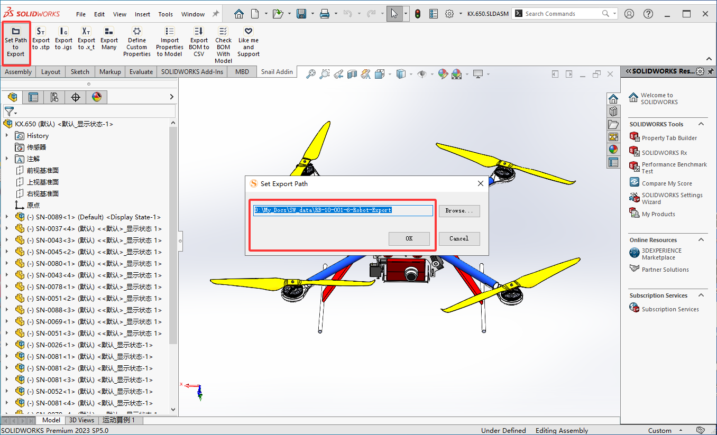Select SN-0026<1> in the tree
The height and width of the screenshot is (435, 717).
(x=90, y=345)
